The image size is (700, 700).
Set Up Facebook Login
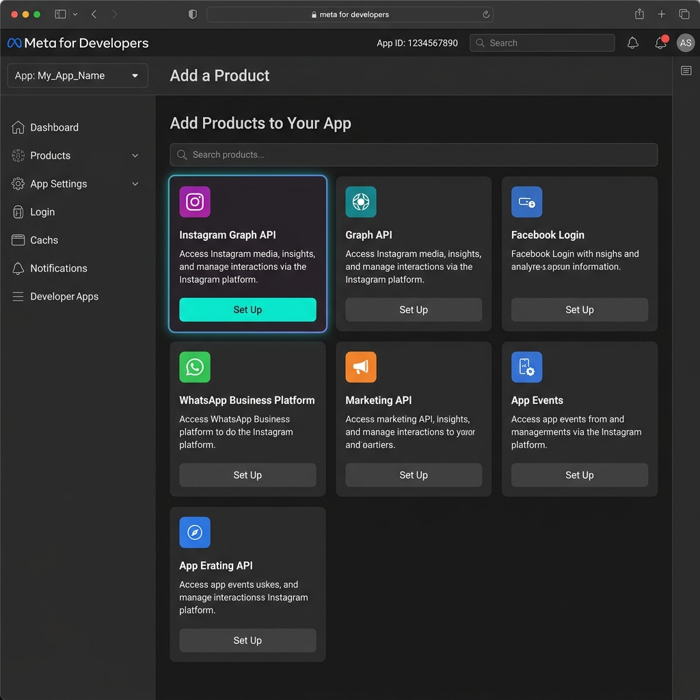coord(579,310)
